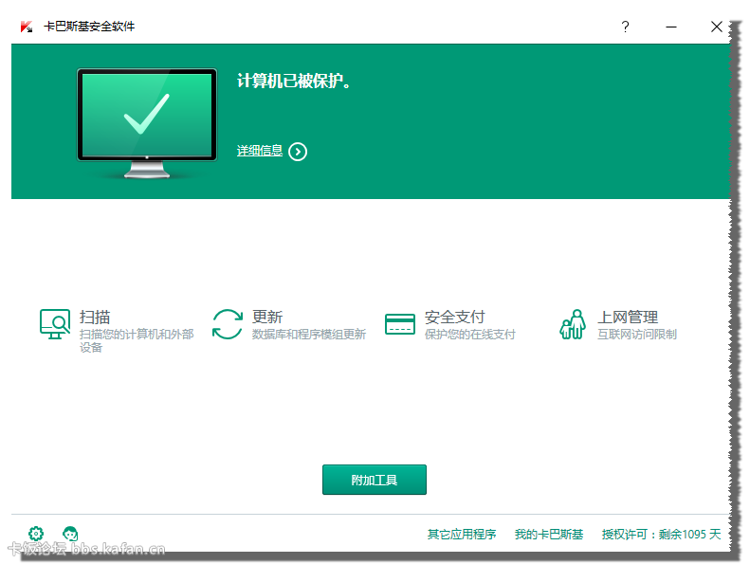Open the Scan computer icon
The image size is (750, 564).
click(55, 324)
